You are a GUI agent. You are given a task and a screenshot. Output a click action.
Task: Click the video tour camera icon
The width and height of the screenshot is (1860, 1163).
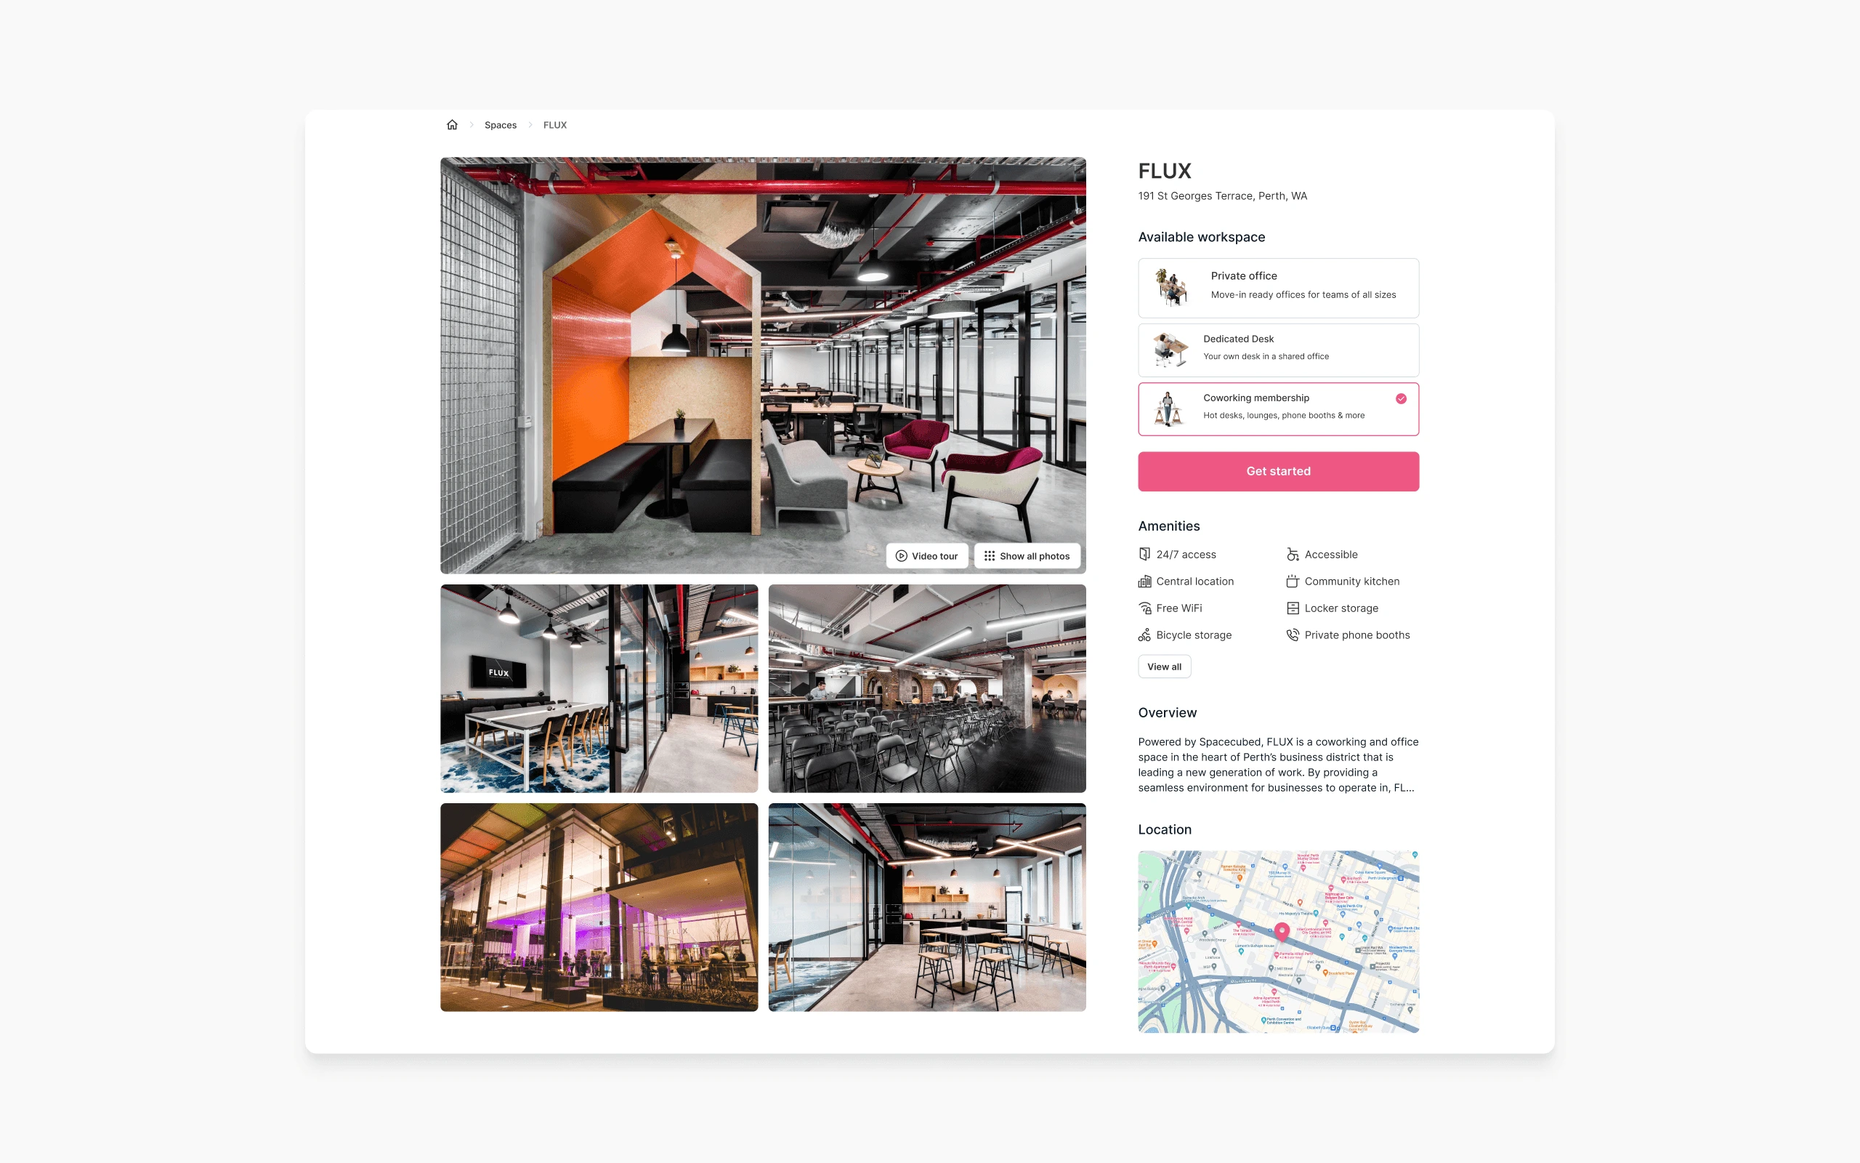tap(901, 555)
